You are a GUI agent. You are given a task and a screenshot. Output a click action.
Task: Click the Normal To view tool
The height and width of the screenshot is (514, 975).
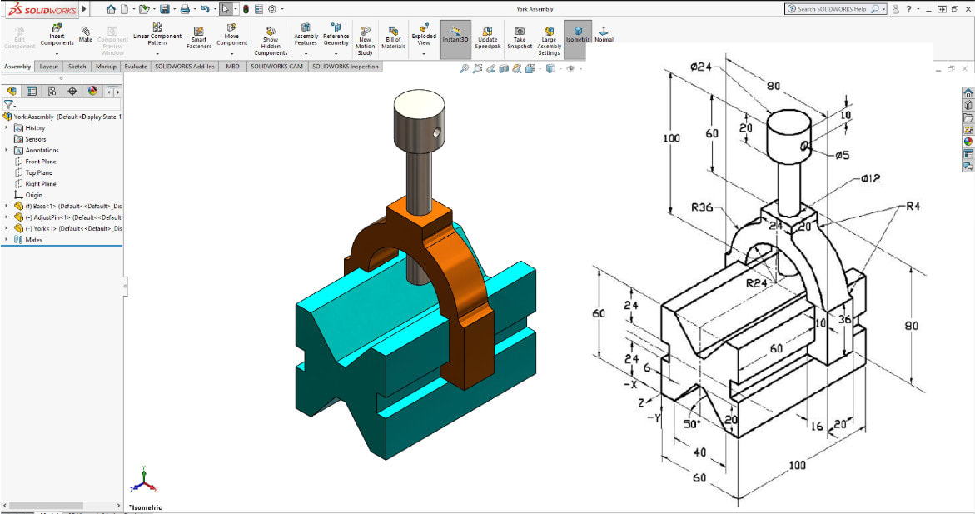[x=604, y=34]
